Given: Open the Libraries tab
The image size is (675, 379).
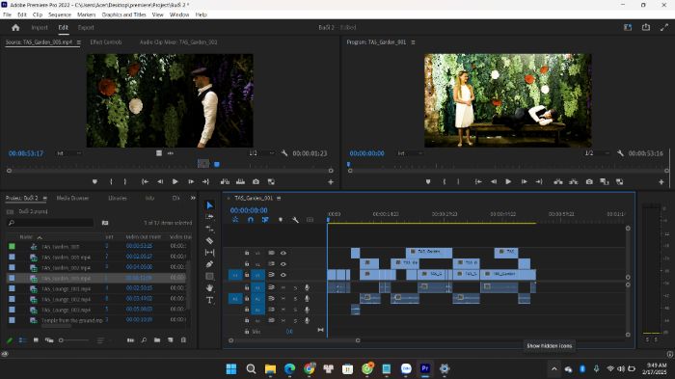Looking at the screenshot, I should coord(117,198).
